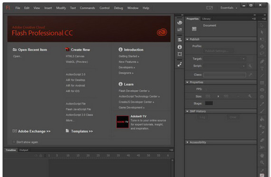271x177 pixels.
Task: Click the edit class definition pencil icon
Action: 250,75
